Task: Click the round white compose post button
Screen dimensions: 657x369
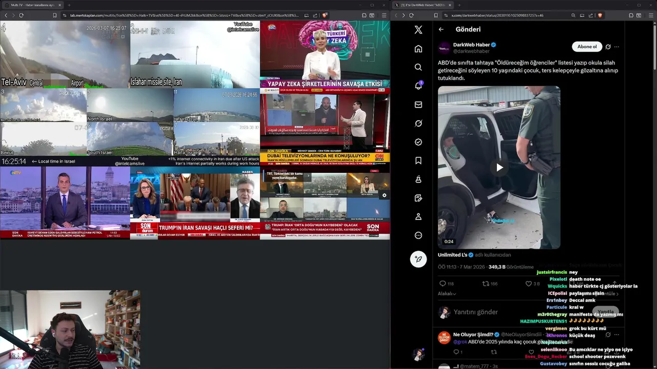Action: [x=418, y=259]
